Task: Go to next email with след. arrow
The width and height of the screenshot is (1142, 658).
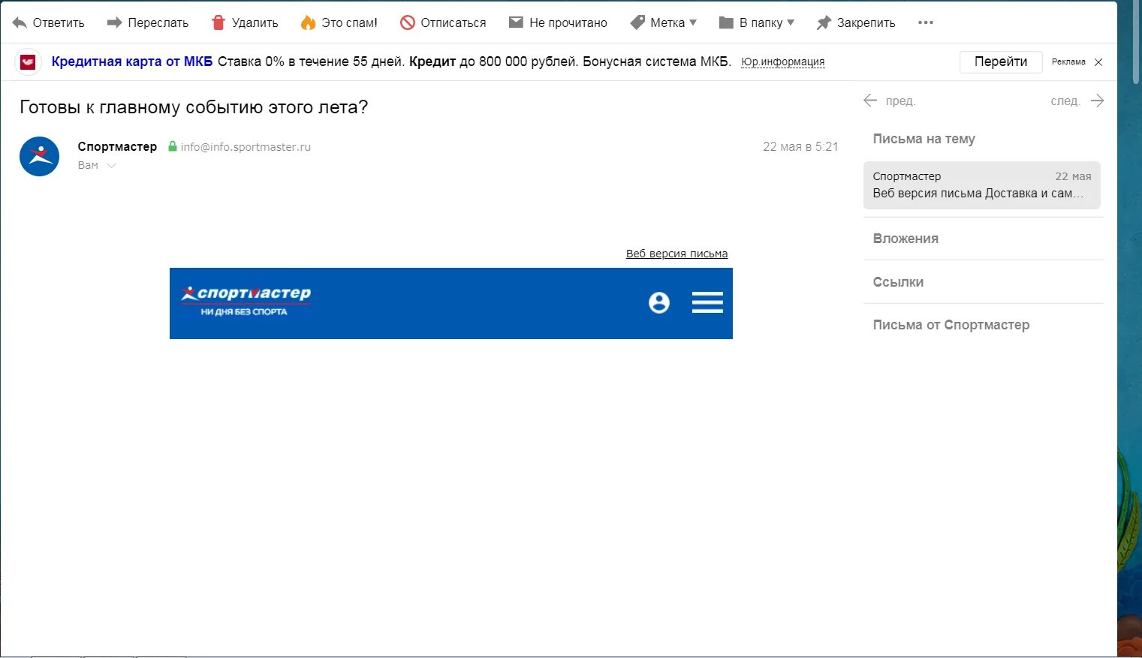Action: [1098, 101]
